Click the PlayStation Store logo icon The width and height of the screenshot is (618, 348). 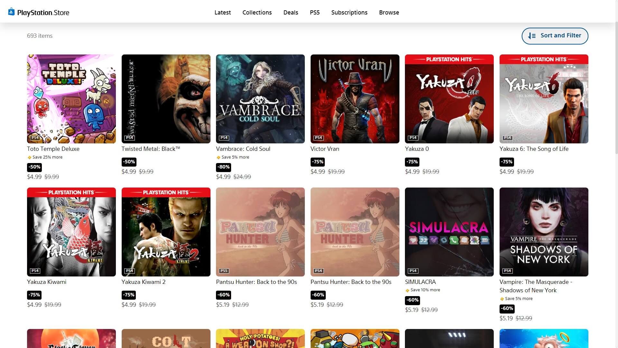click(x=11, y=12)
